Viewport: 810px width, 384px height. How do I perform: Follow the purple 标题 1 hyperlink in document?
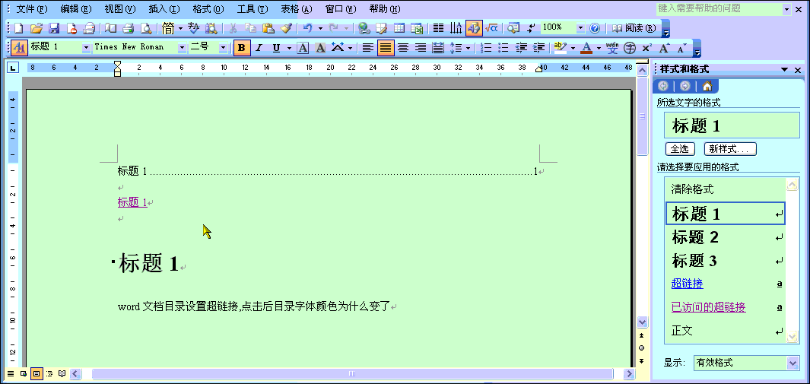pos(132,202)
